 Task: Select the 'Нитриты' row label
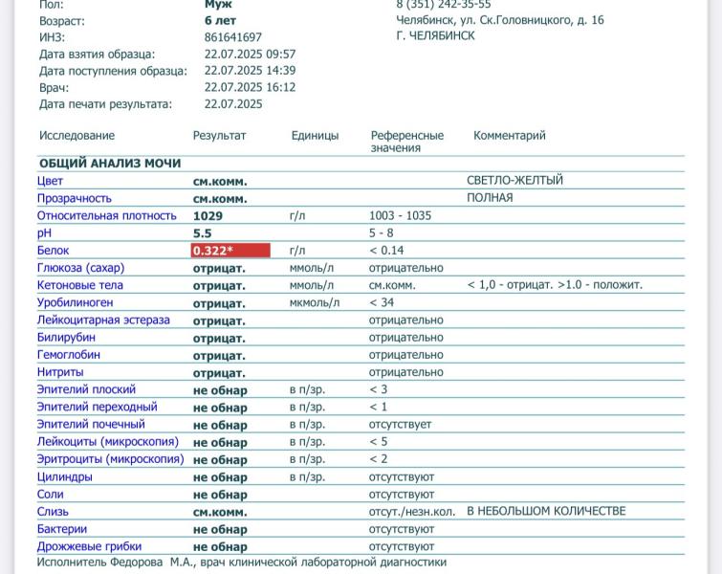60,372
